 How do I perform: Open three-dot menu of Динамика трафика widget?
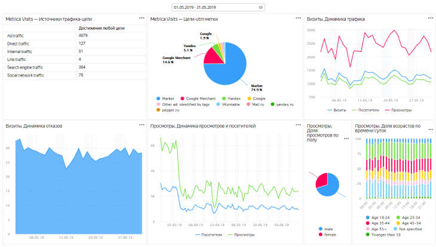click(428, 18)
